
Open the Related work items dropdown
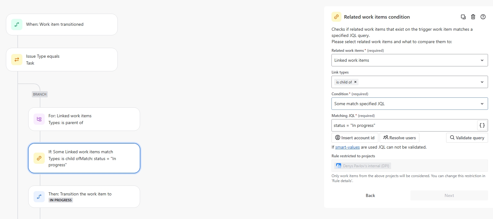coord(410,60)
